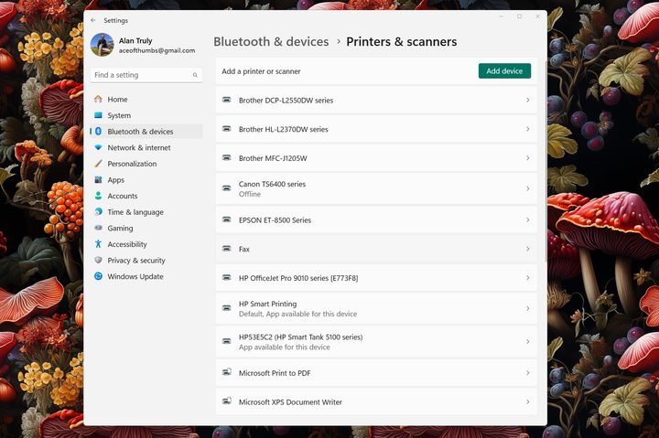Open EPSON ET-8500 Series chevron
The width and height of the screenshot is (659, 438).
click(x=528, y=219)
